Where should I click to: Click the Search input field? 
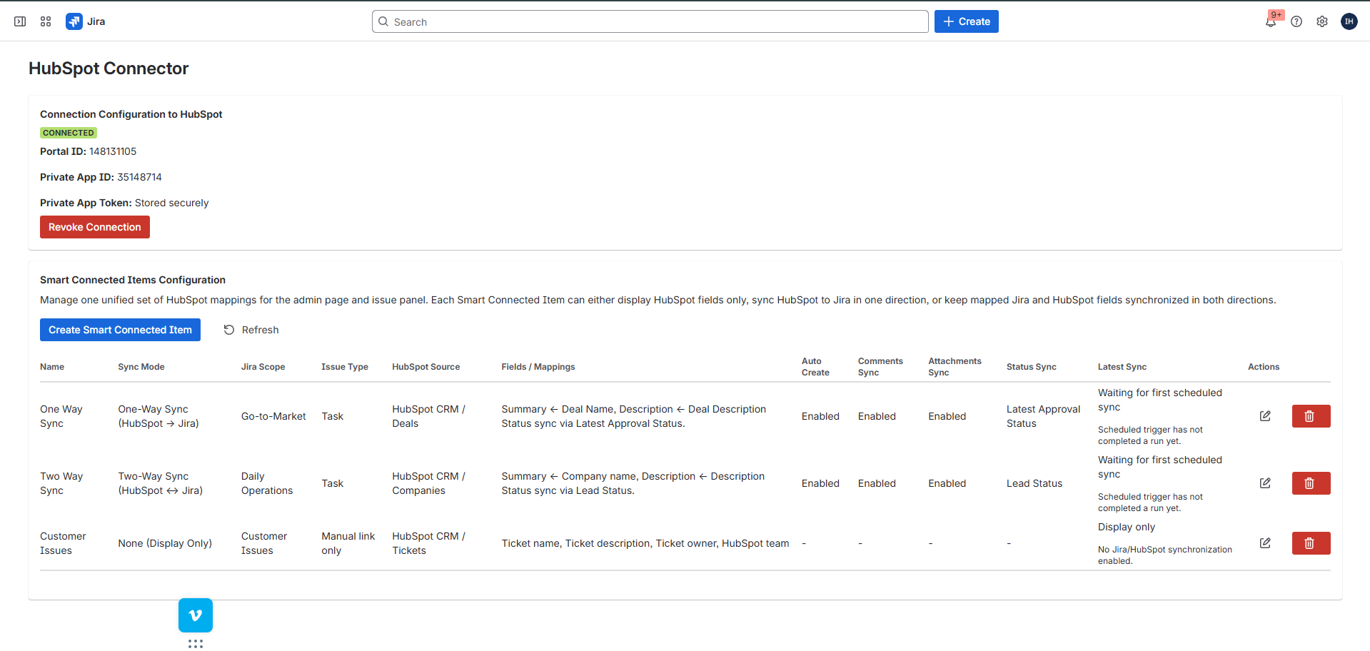[650, 21]
